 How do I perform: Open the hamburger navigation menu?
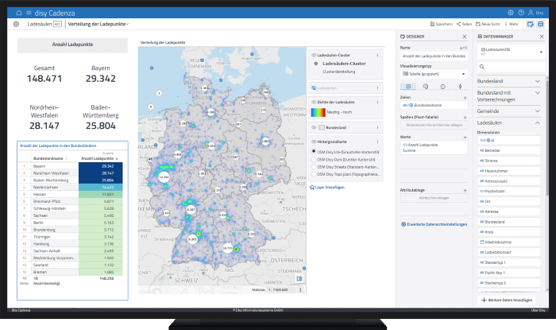[29, 13]
